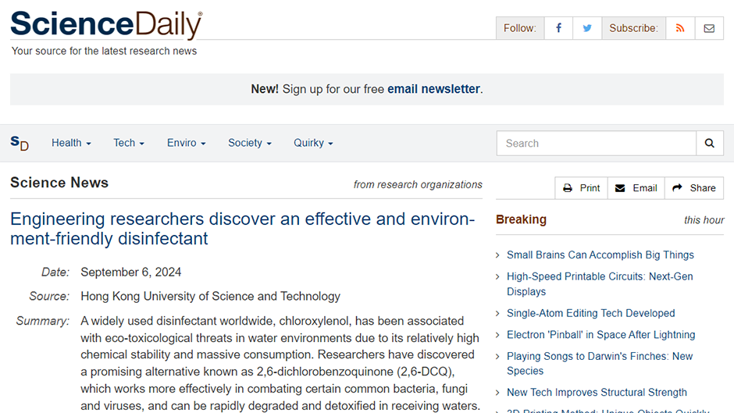
Task: Go home via the SD logo icon
Action: pos(20,143)
